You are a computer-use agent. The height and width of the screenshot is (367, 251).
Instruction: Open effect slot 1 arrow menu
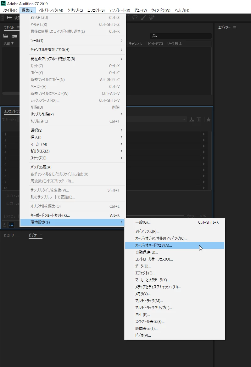tap(204, 134)
